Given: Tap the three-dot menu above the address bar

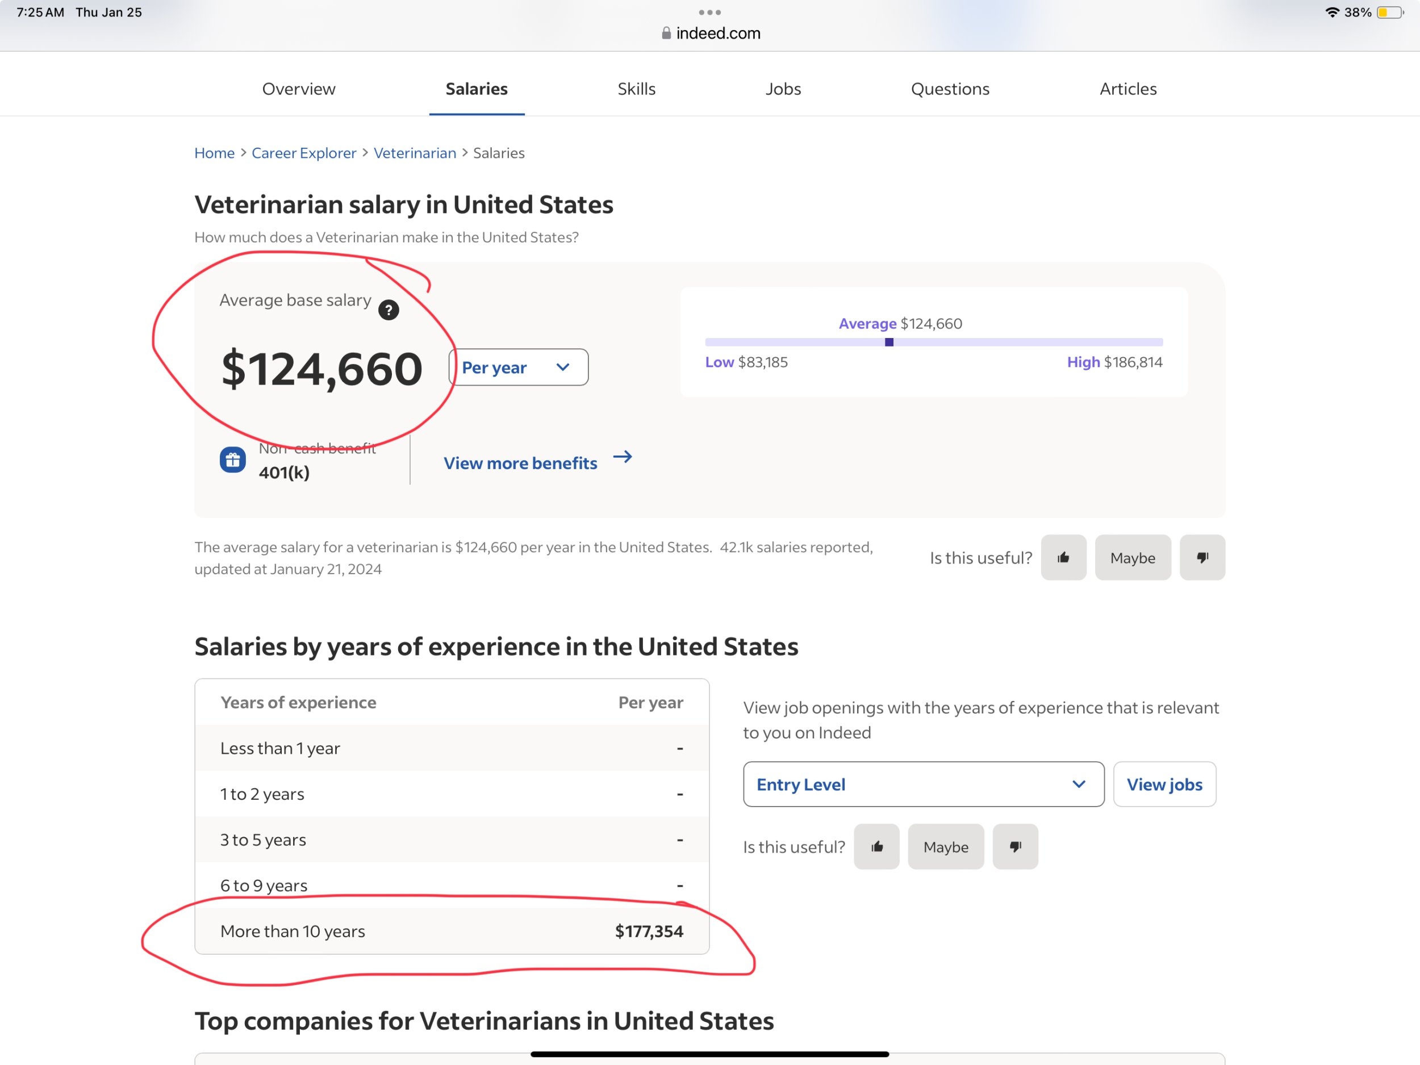Looking at the screenshot, I should pyautogui.click(x=709, y=12).
